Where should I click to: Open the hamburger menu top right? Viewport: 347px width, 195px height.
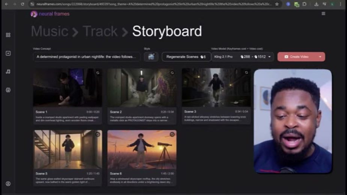[323, 14]
